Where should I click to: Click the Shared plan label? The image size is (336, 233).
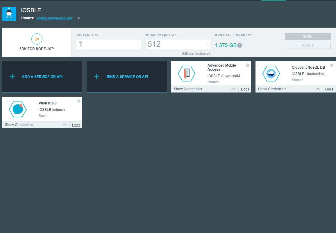(297, 80)
